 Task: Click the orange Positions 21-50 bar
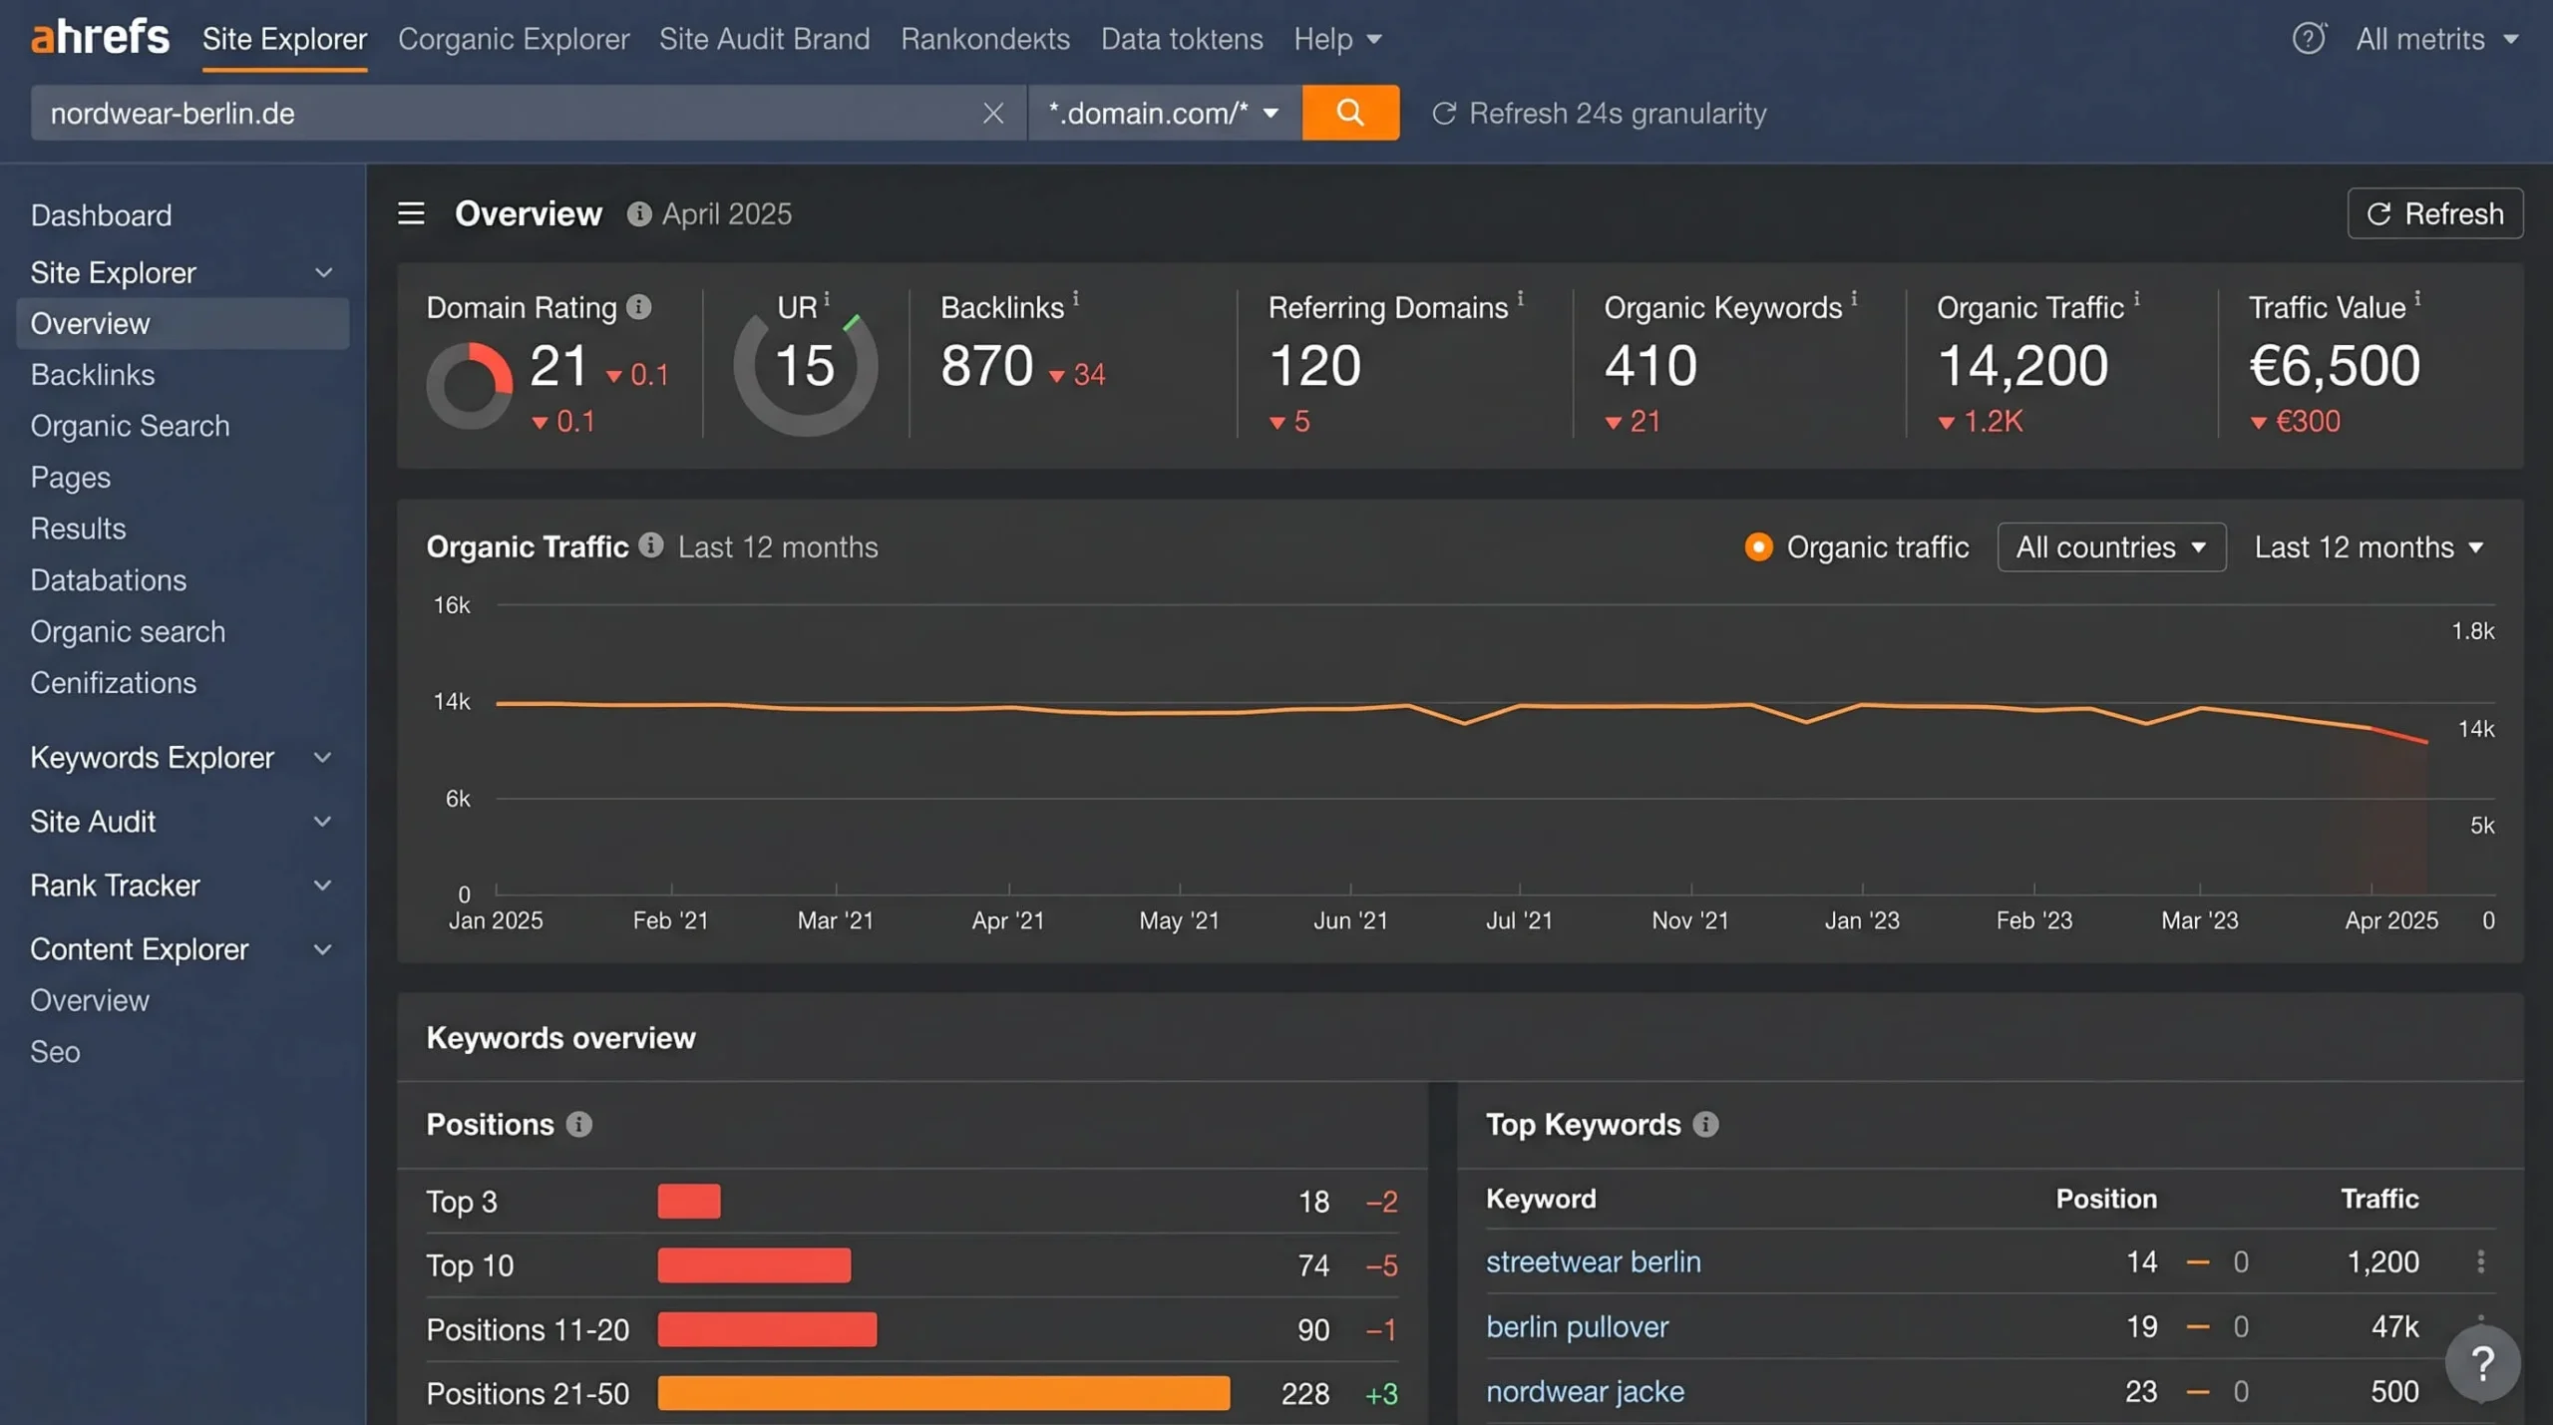(x=943, y=1392)
